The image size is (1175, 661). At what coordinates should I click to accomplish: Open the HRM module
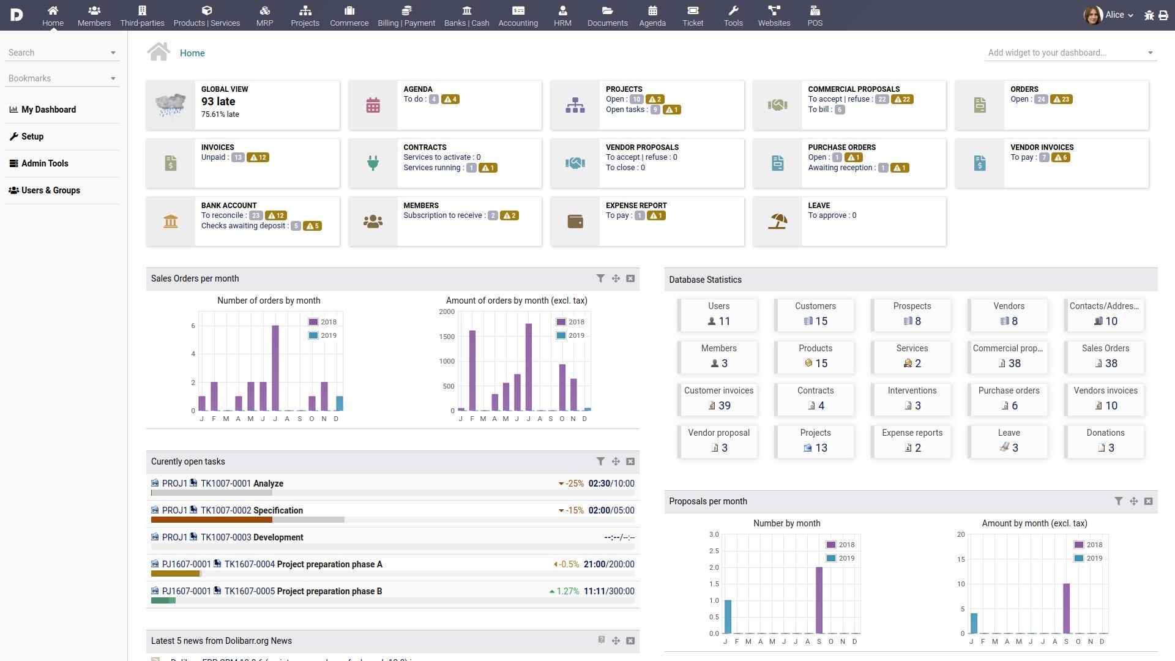[x=563, y=15]
